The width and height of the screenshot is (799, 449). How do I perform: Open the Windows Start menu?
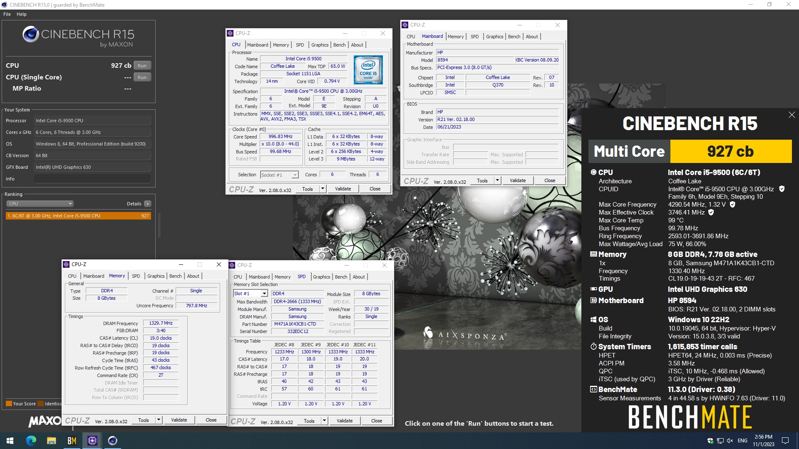(10, 441)
